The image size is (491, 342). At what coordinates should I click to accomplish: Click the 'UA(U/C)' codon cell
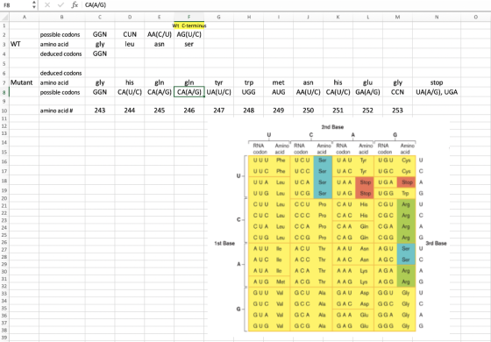[x=218, y=92]
